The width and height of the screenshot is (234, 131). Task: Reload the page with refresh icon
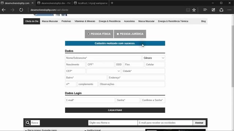(21, 10)
